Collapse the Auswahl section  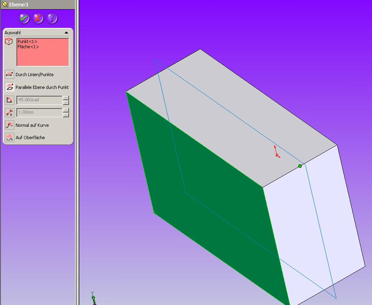(67, 33)
